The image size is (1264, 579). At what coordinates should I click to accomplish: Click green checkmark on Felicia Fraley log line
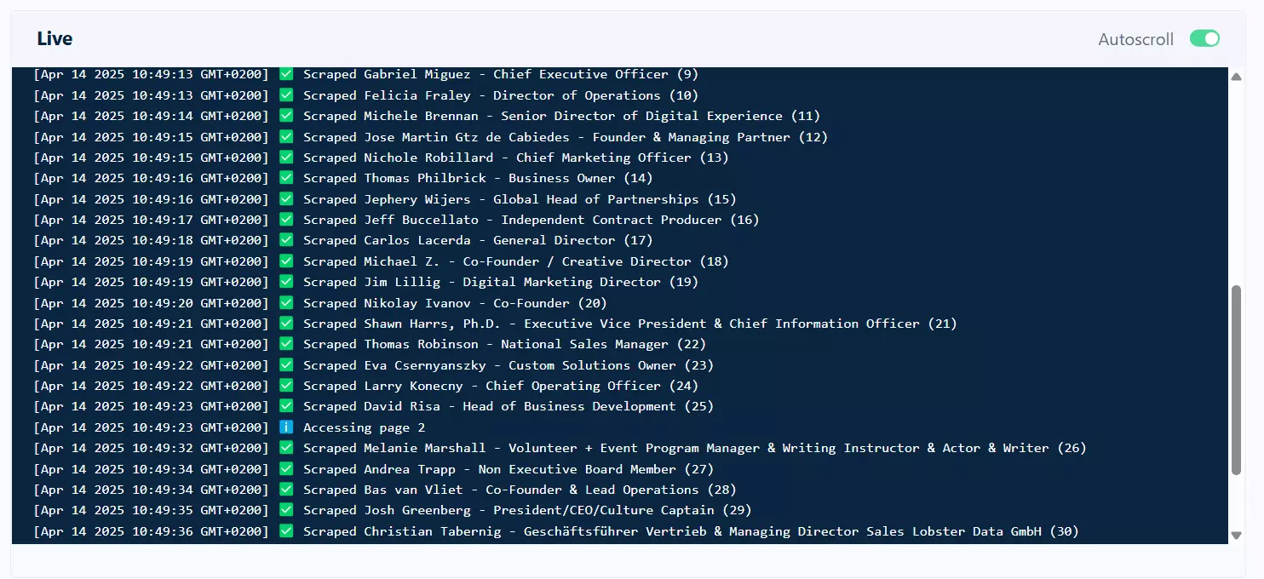tap(286, 95)
